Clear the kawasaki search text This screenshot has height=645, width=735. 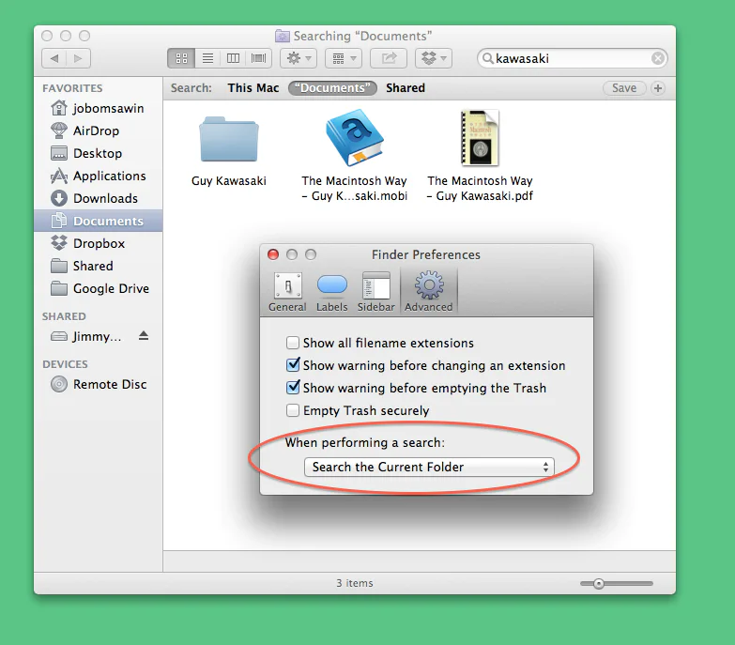click(x=658, y=58)
